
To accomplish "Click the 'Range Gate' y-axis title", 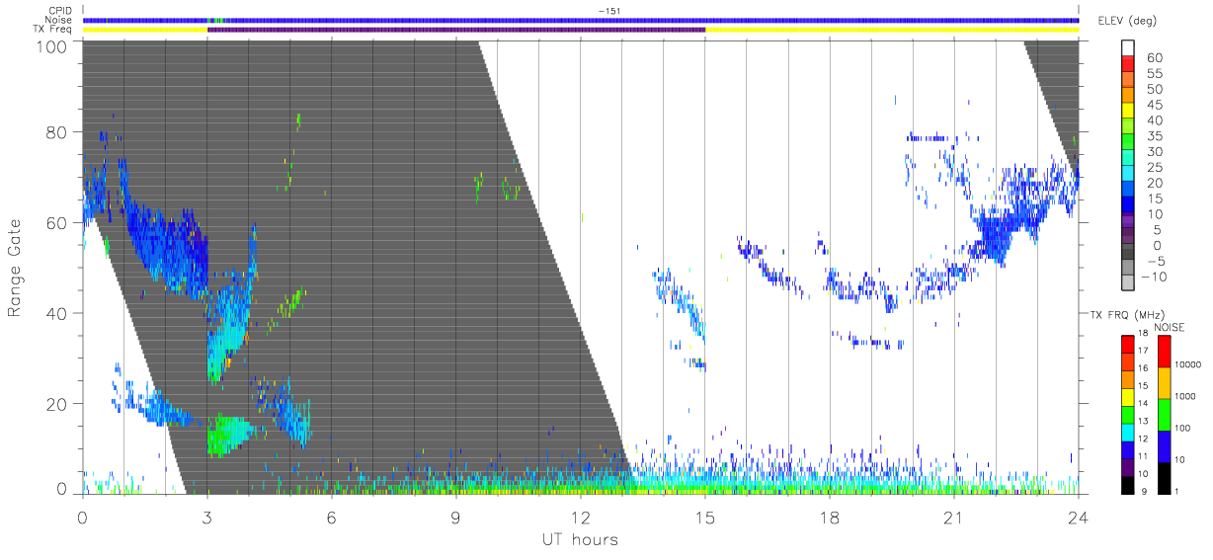I will tap(15, 267).
